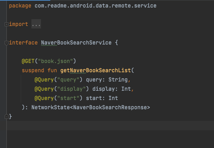Click the "query" string literal
The width and height of the screenshot is (214, 148).
(68, 80)
